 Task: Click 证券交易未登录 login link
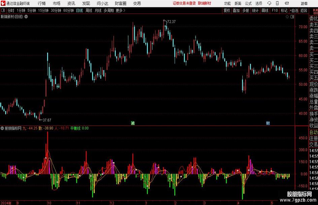[x=184, y=3]
